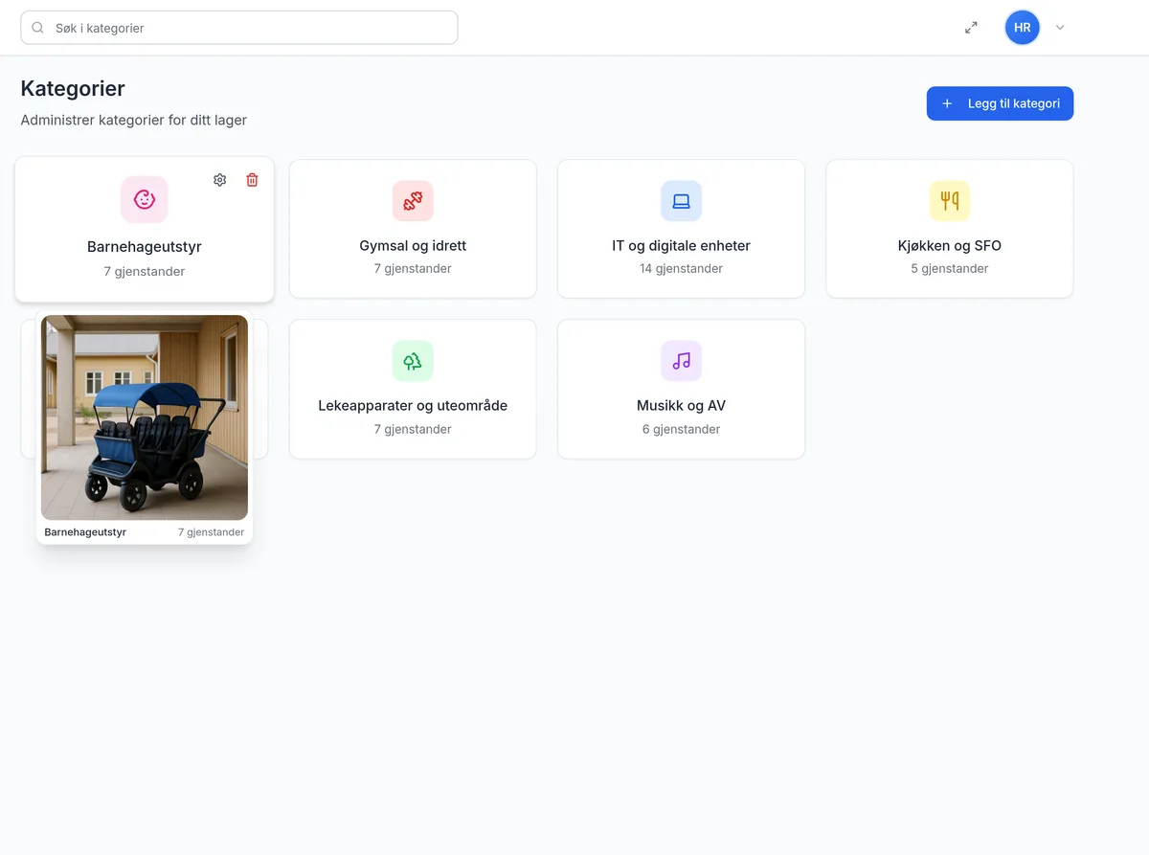
Task: Click the Barnehageutstyr baby face icon
Action: click(145, 199)
